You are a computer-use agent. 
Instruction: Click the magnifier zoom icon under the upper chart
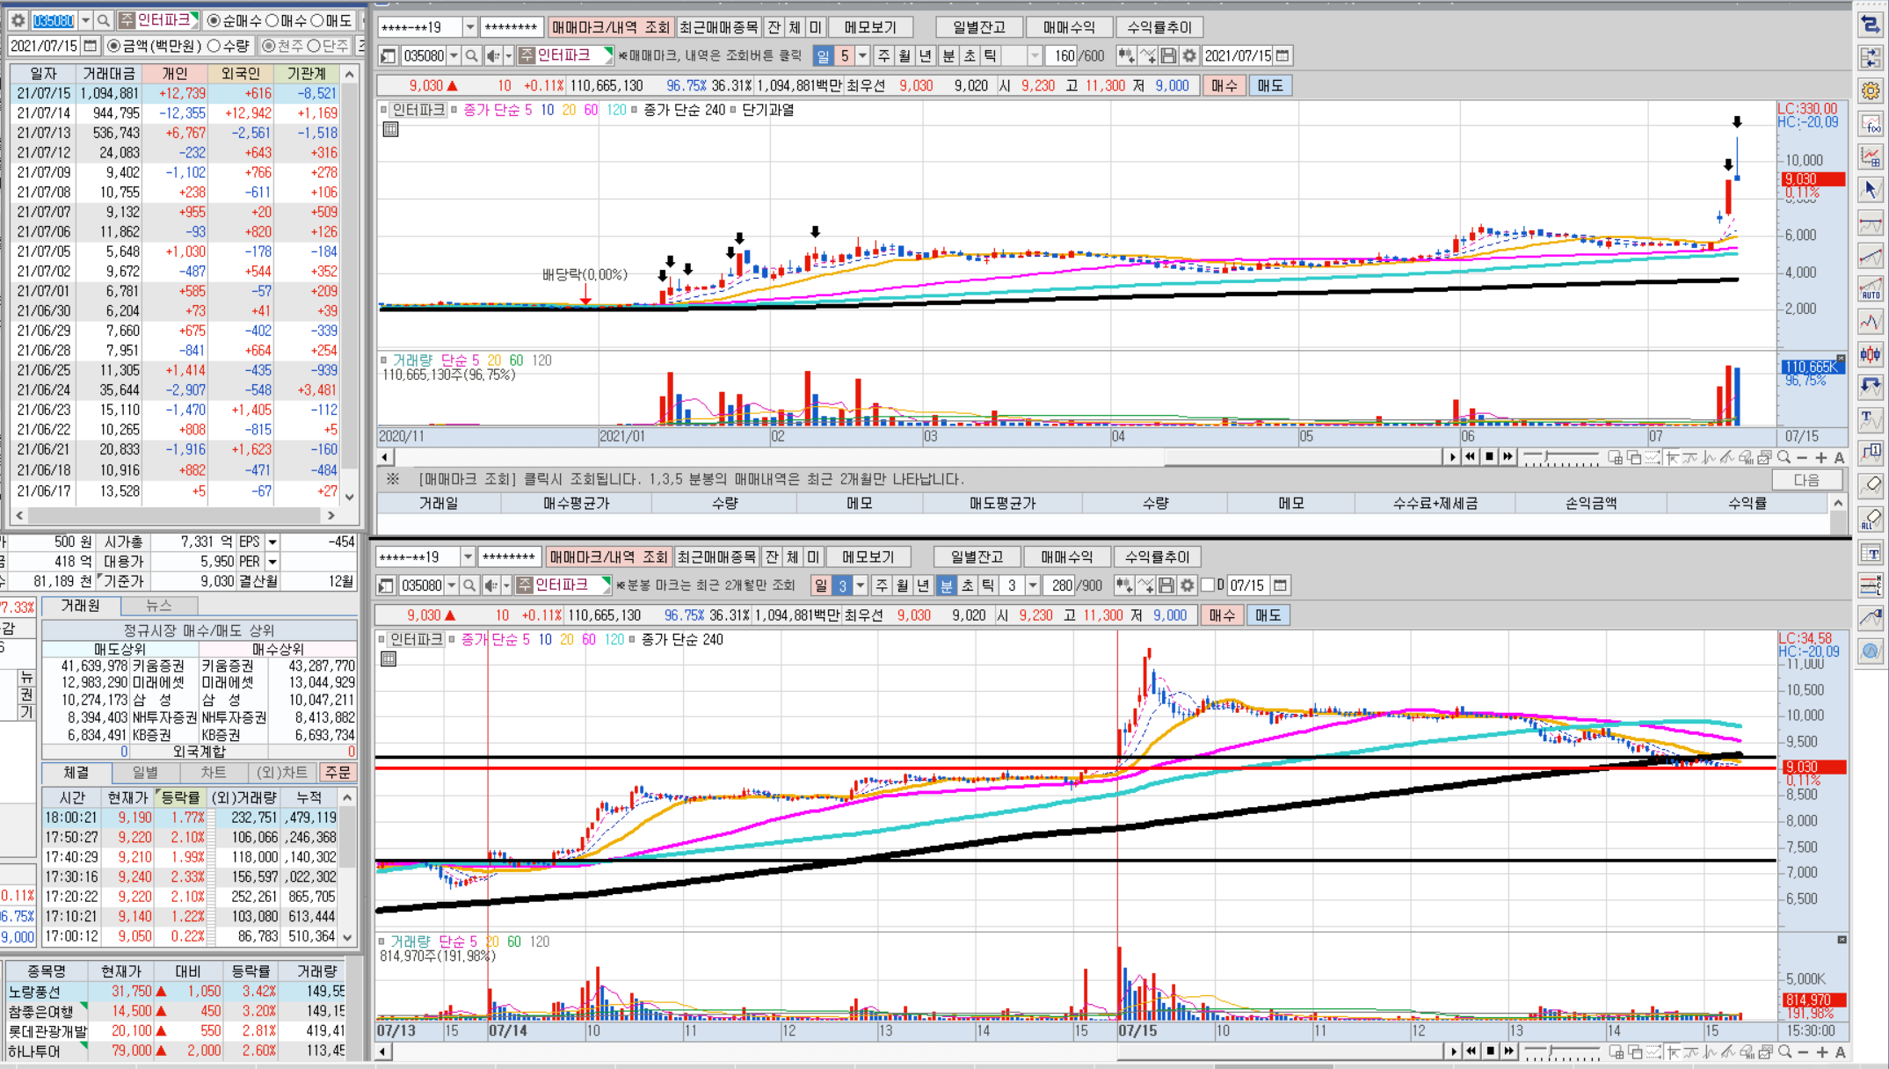1784,457
